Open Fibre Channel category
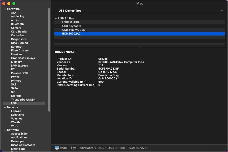Viewport: 228px width, 152px height. coord(20,50)
